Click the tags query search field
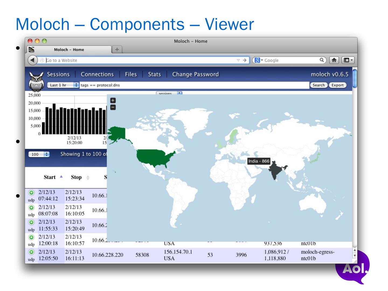The height and width of the screenshot is (291, 388). coord(194,85)
